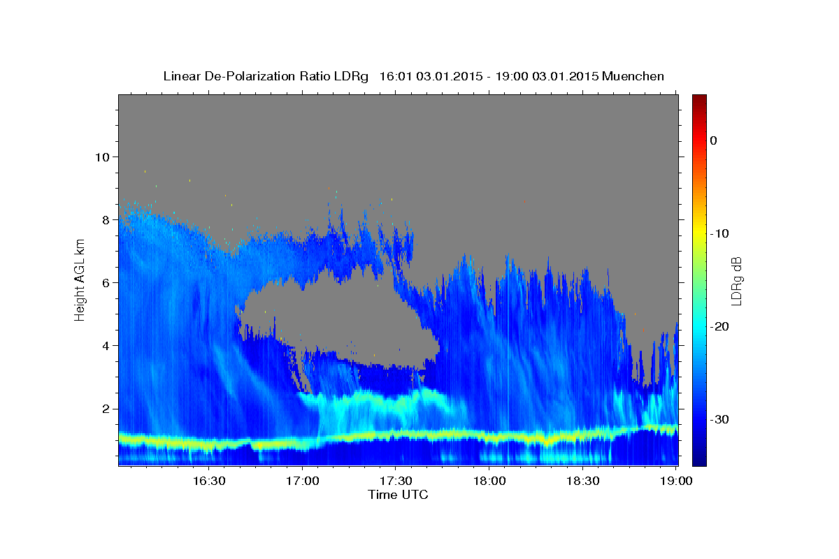The height and width of the screenshot is (559, 839).
Task: Click the colorbar value -10
Action: click(x=718, y=233)
